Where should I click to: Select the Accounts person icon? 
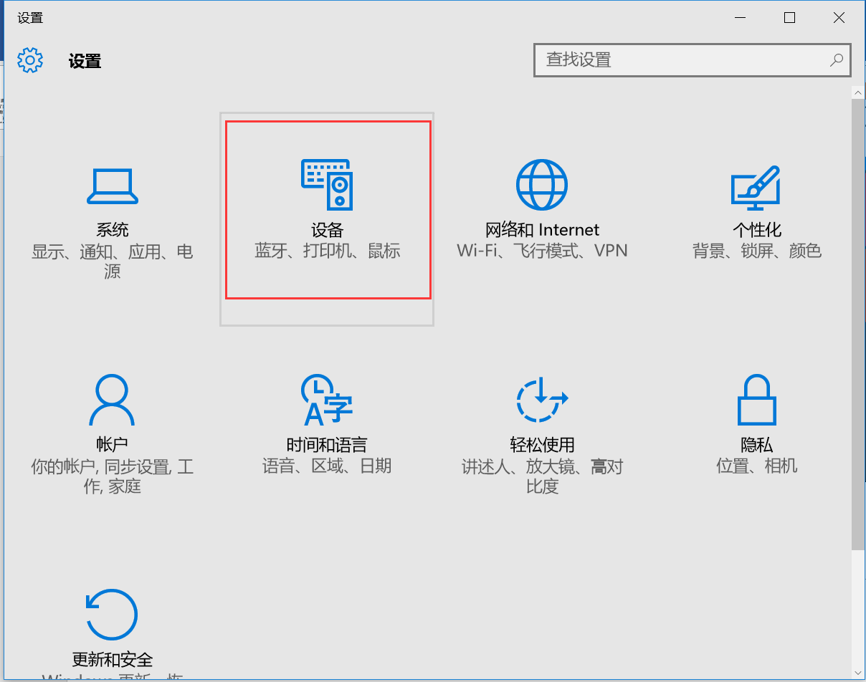pos(112,400)
